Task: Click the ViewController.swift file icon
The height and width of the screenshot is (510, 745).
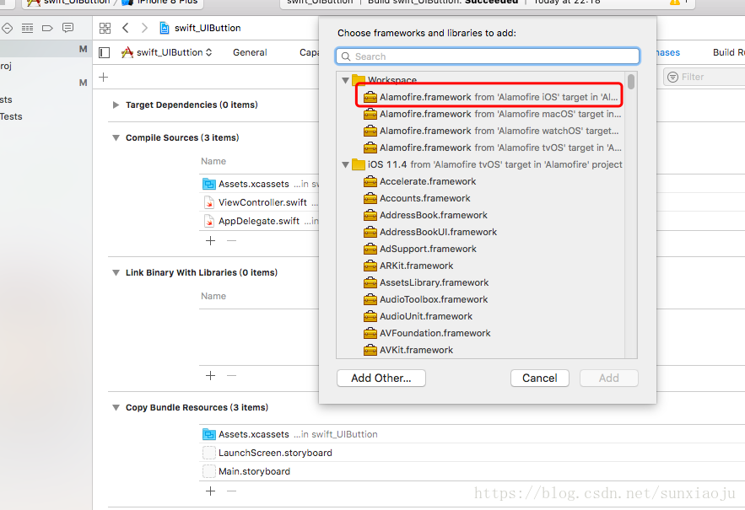Action: [209, 203]
